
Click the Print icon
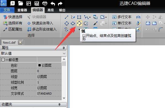point(45,3)
